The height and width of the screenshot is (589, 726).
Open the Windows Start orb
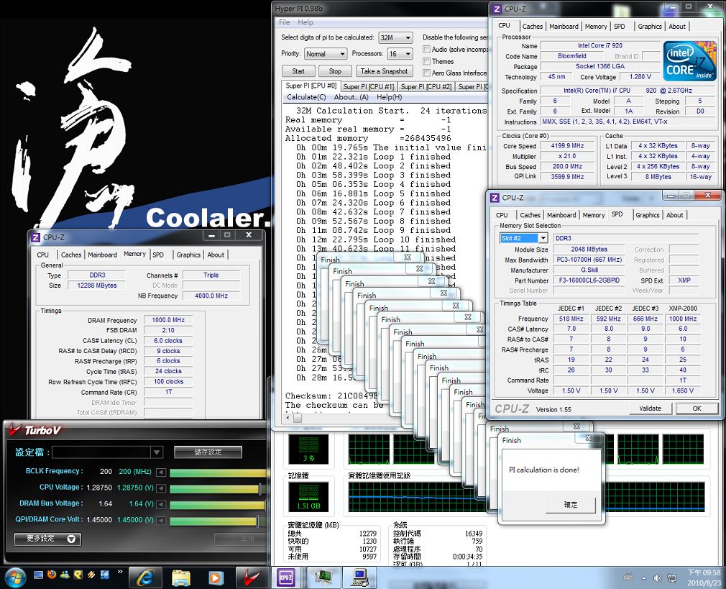(14, 577)
